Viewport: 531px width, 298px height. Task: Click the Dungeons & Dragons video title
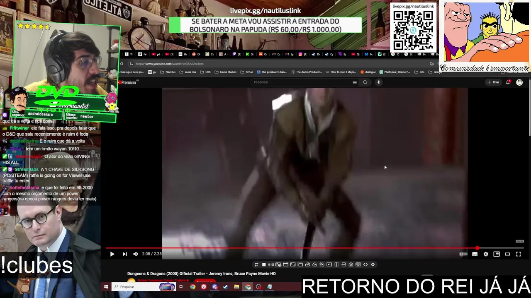(202, 274)
